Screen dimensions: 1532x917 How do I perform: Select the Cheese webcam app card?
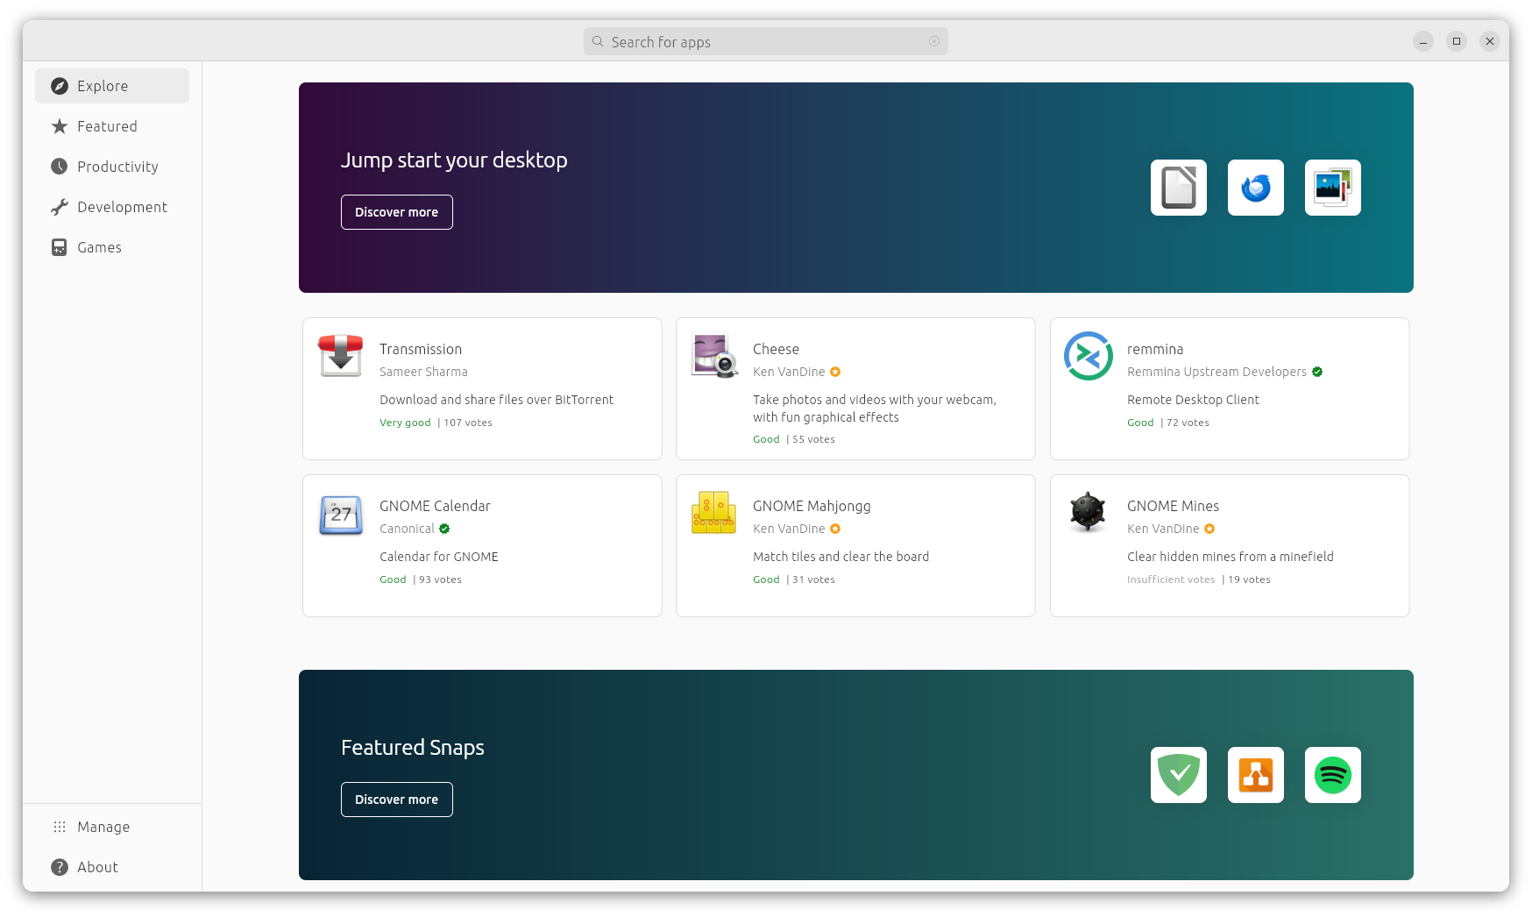tap(855, 388)
